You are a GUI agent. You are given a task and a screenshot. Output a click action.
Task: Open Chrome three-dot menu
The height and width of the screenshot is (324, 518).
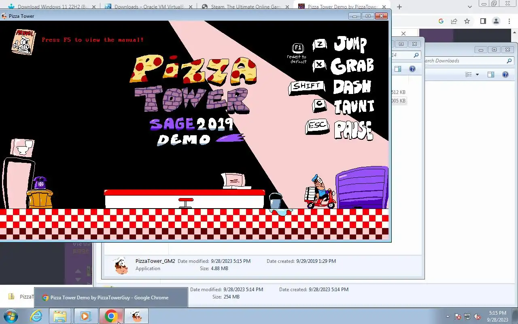[x=509, y=21]
